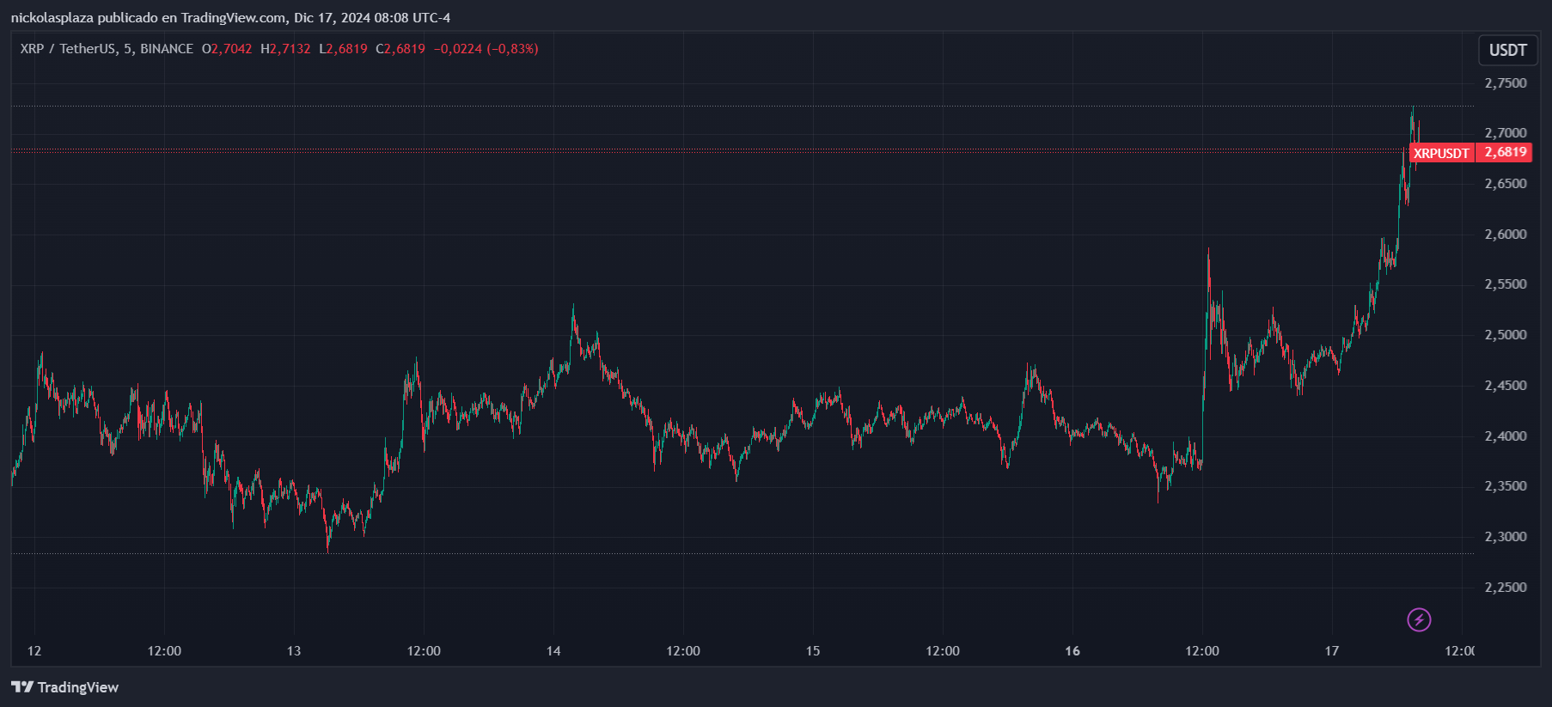Open the USDT currency selector

[1507, 50]
